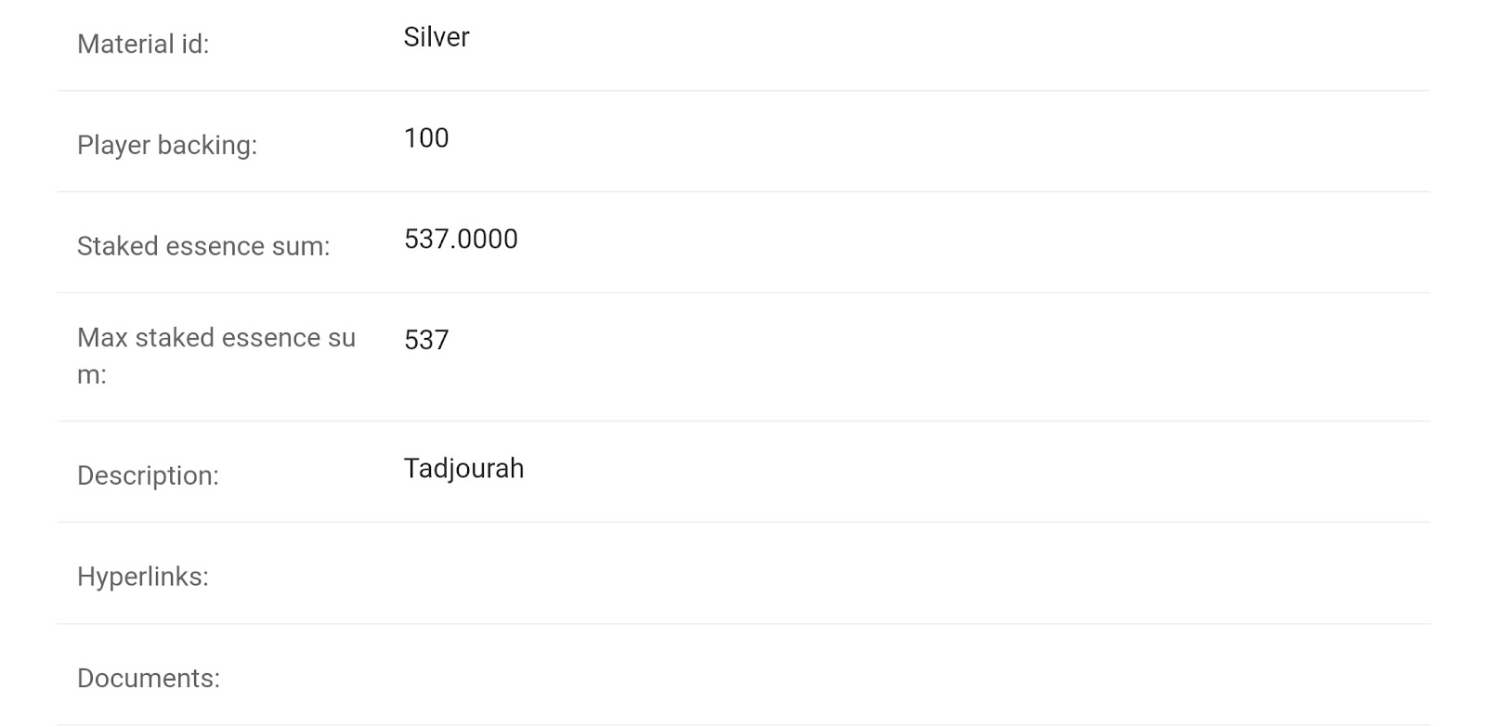Image resolution: width=1486 pixels, height=727 pixels.
Task: Click the "Documents:" field label
Action: click(x=149, y=679)
